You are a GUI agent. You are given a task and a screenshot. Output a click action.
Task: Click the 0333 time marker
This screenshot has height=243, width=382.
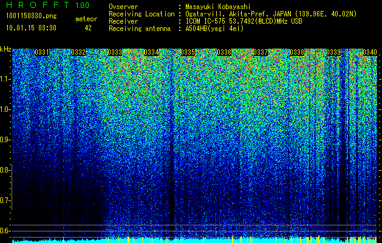point(115,52)
